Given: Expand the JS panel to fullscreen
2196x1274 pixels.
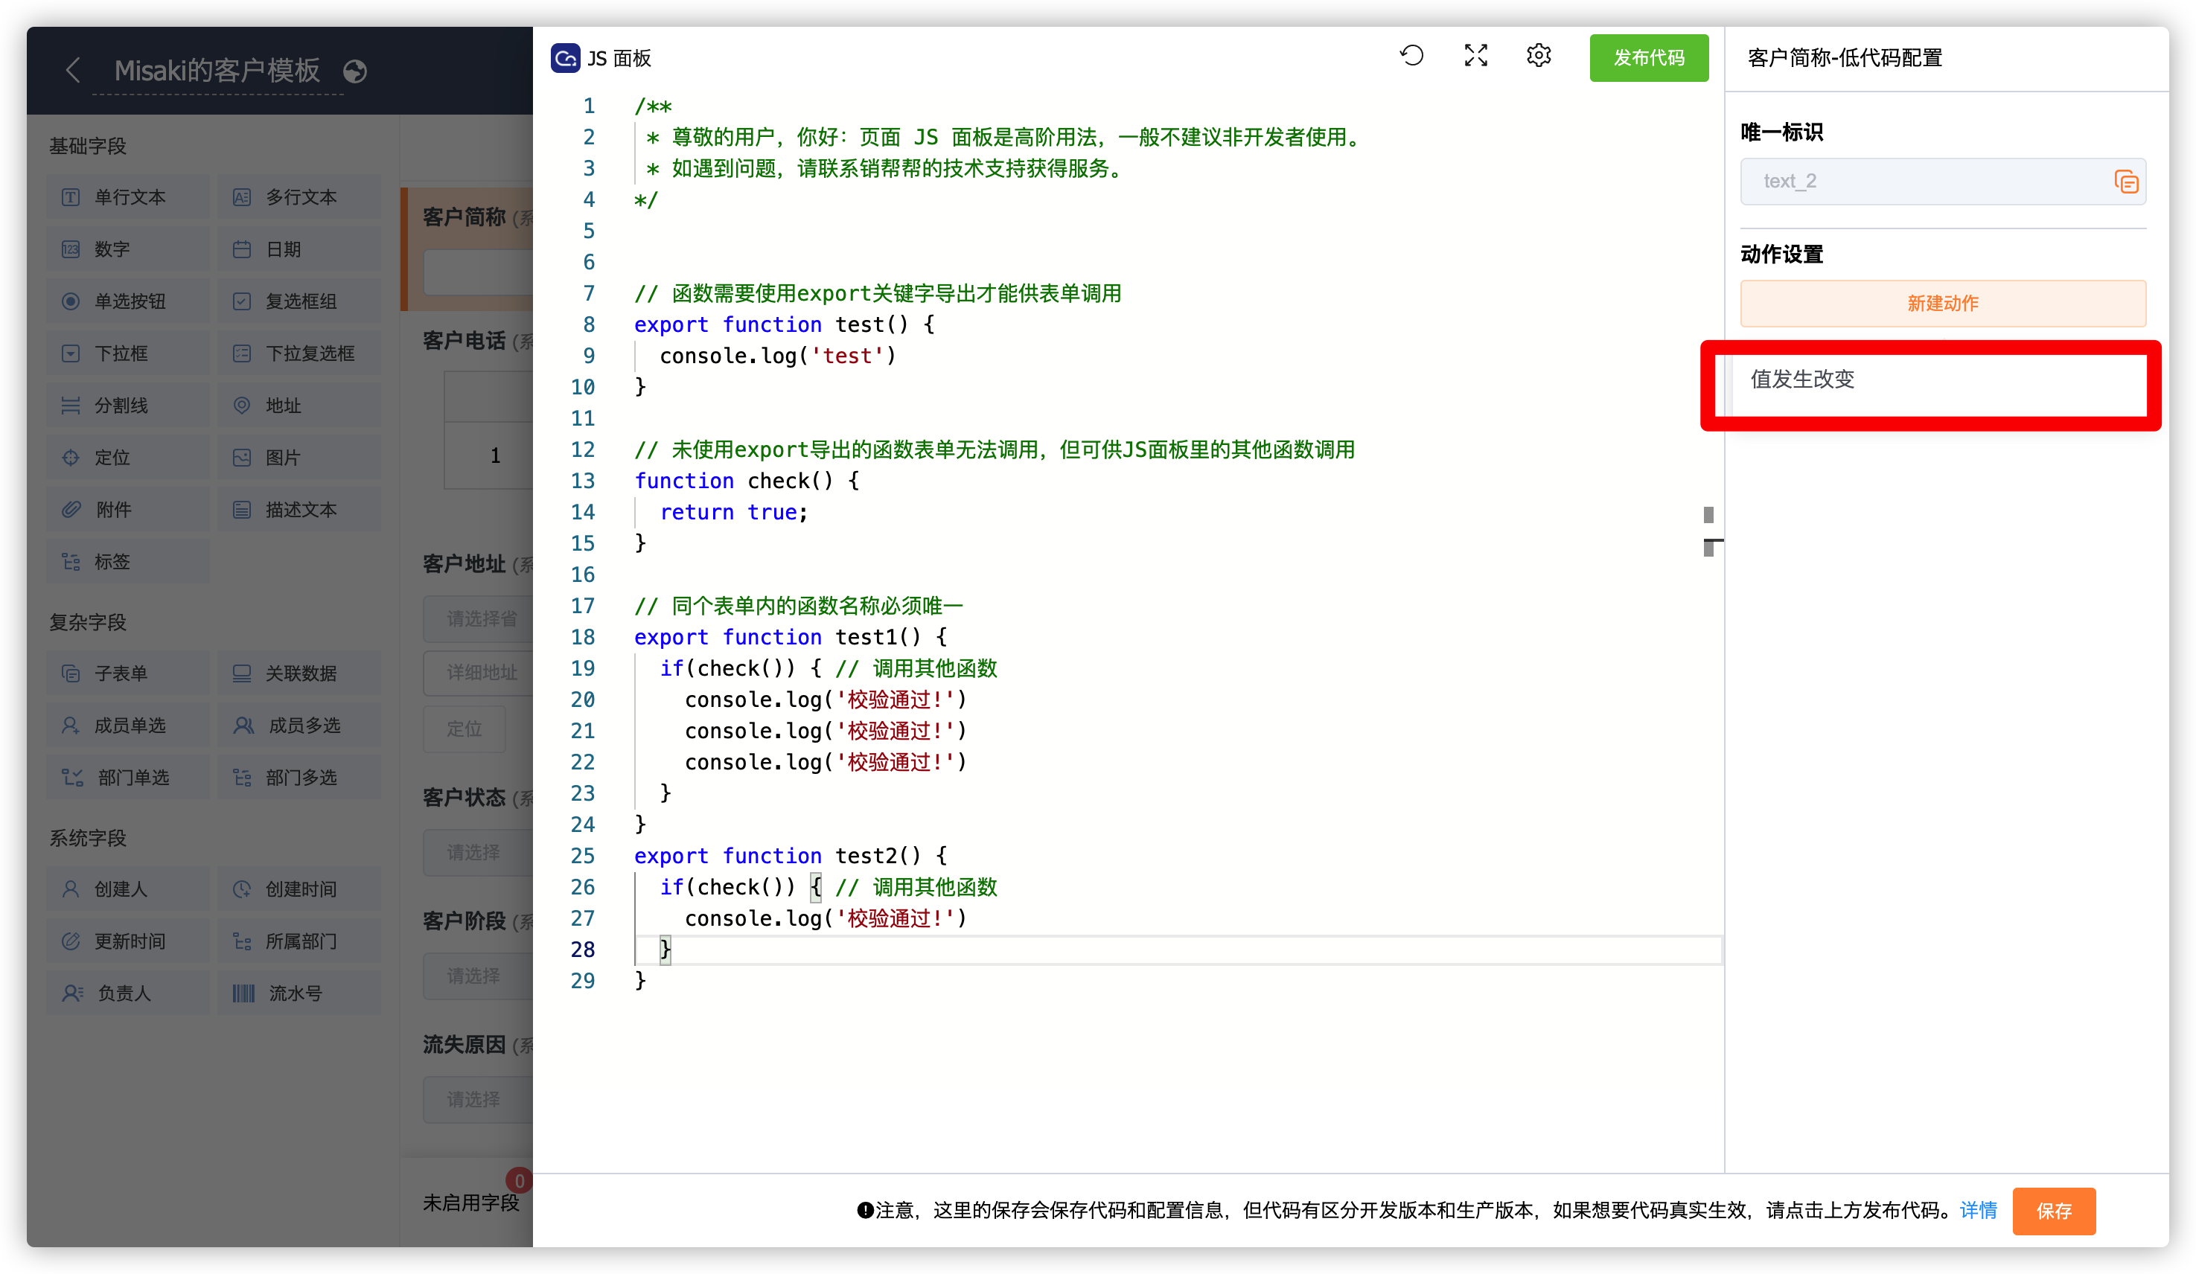Looking at the screenshot, I should coord(1475,55).
